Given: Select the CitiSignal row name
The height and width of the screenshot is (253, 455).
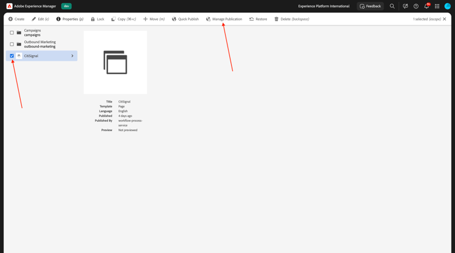Looking at the screenshot, I should pos(31,56).
